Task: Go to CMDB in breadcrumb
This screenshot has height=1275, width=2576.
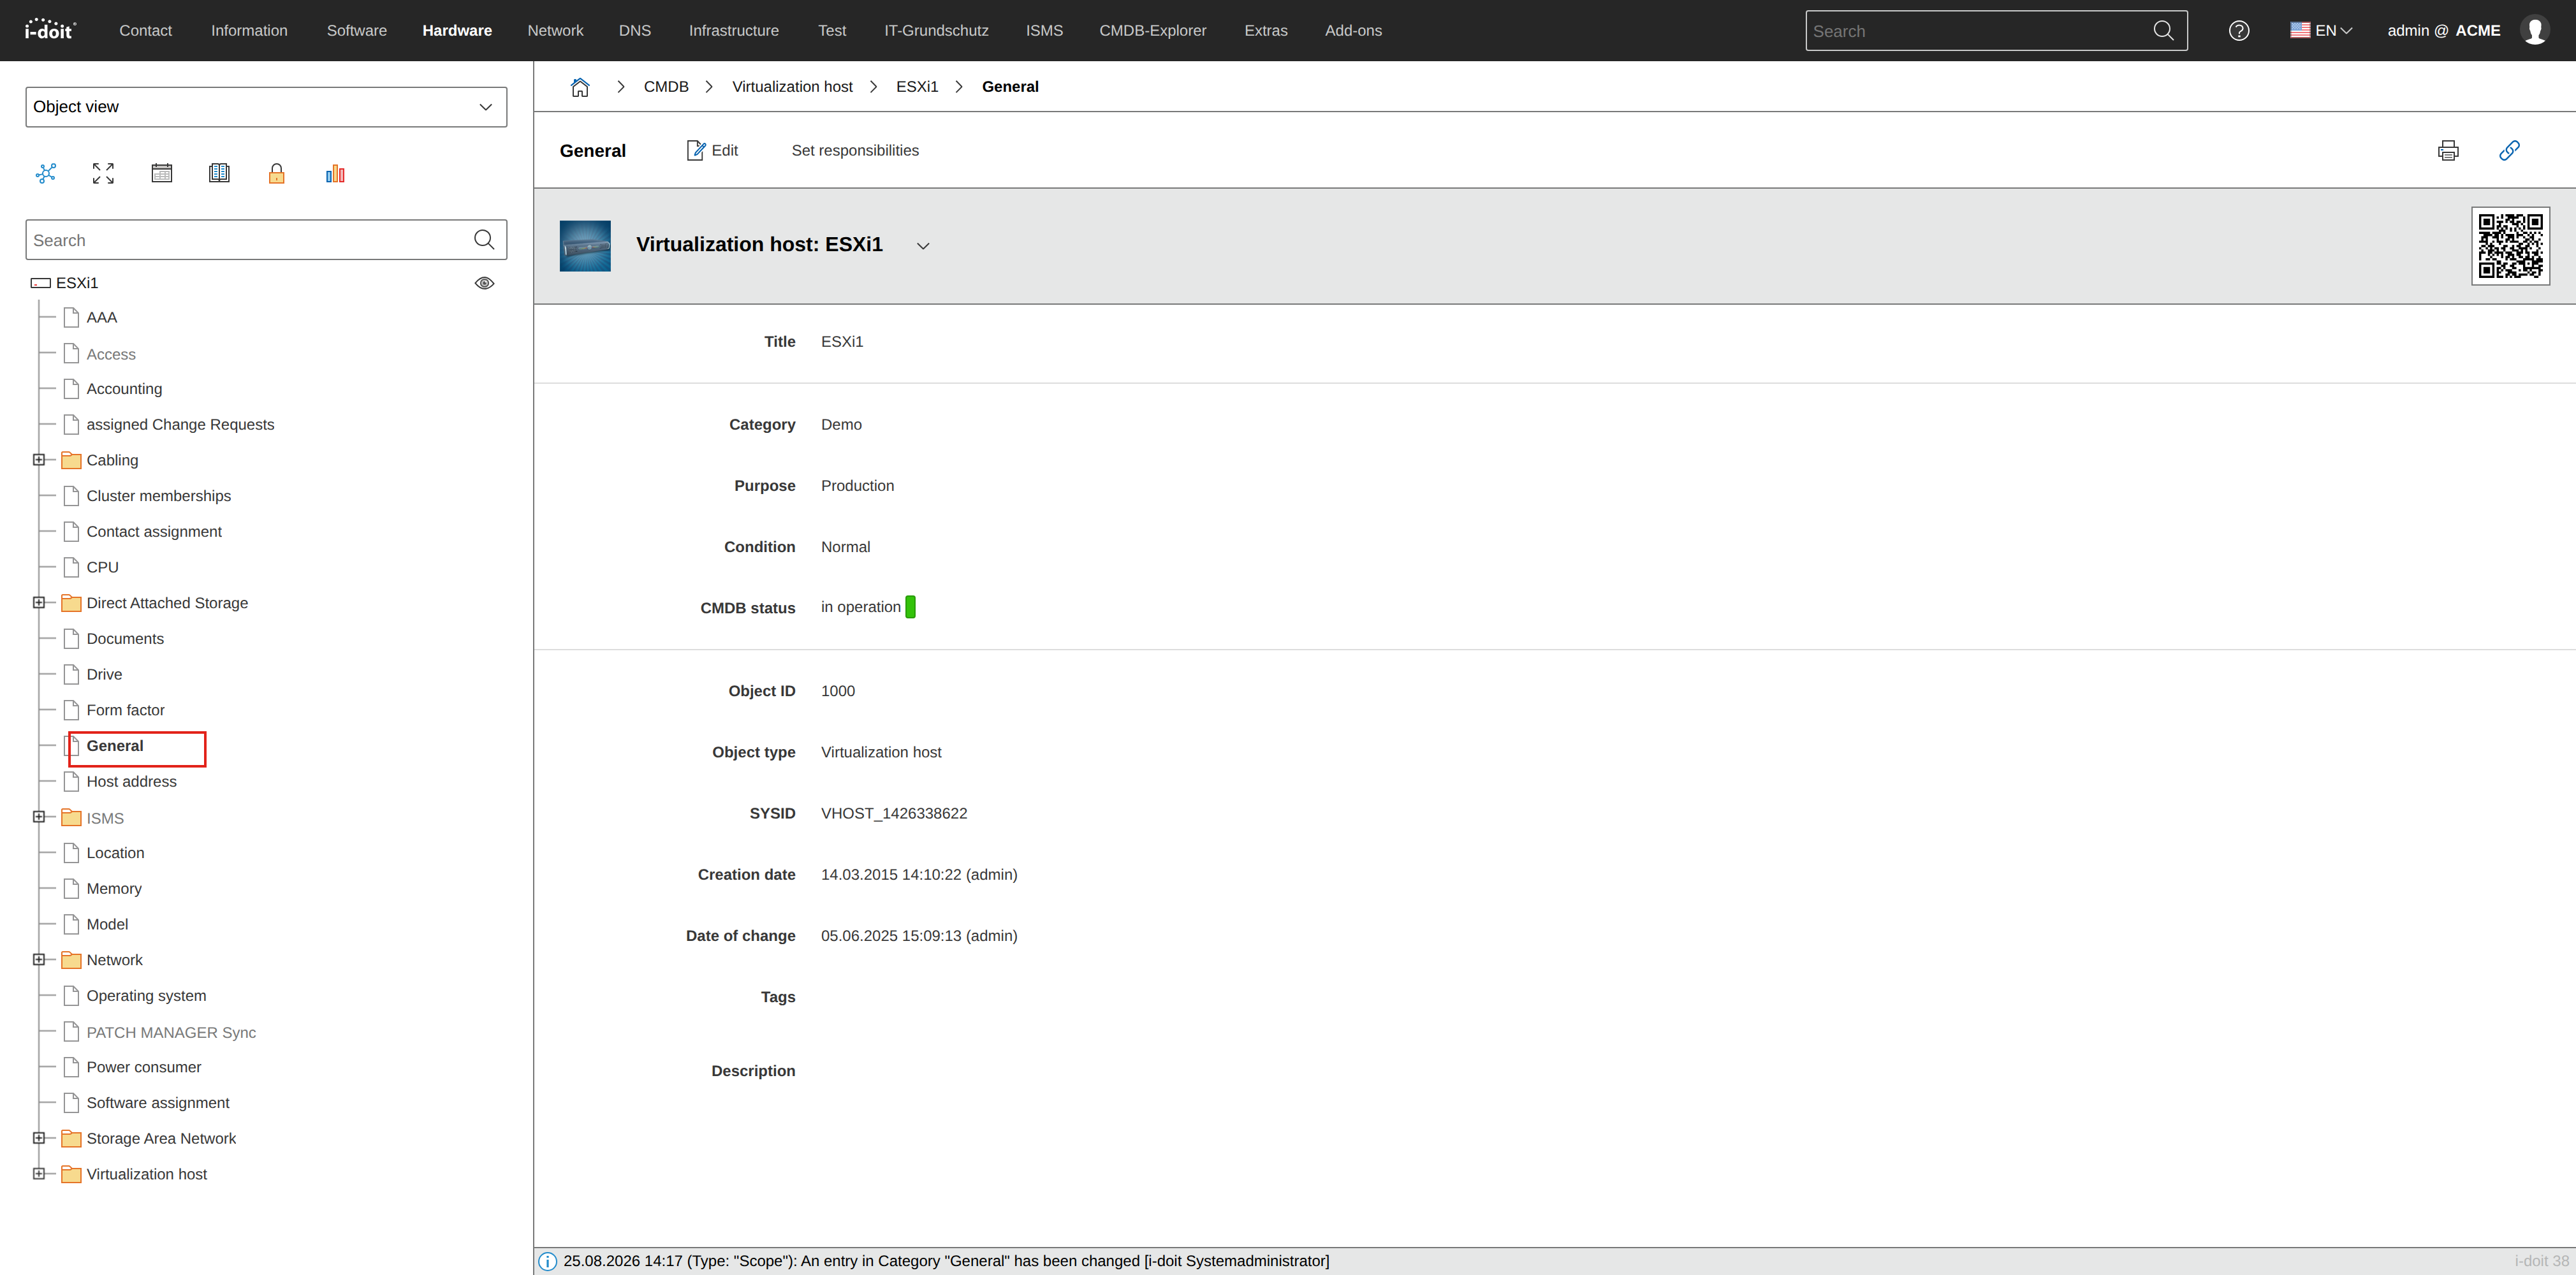Action: pyautogui.click(x=666, y=87)
